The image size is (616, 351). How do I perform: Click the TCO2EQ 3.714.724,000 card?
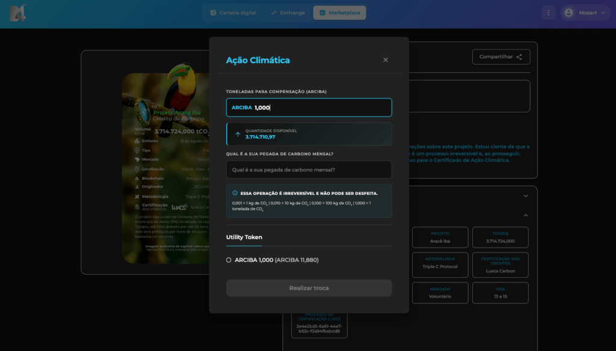[x=500, y=237]
